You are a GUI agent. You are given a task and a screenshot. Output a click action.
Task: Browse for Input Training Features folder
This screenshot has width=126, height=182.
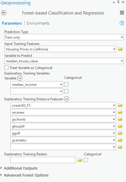pos(120,49)
